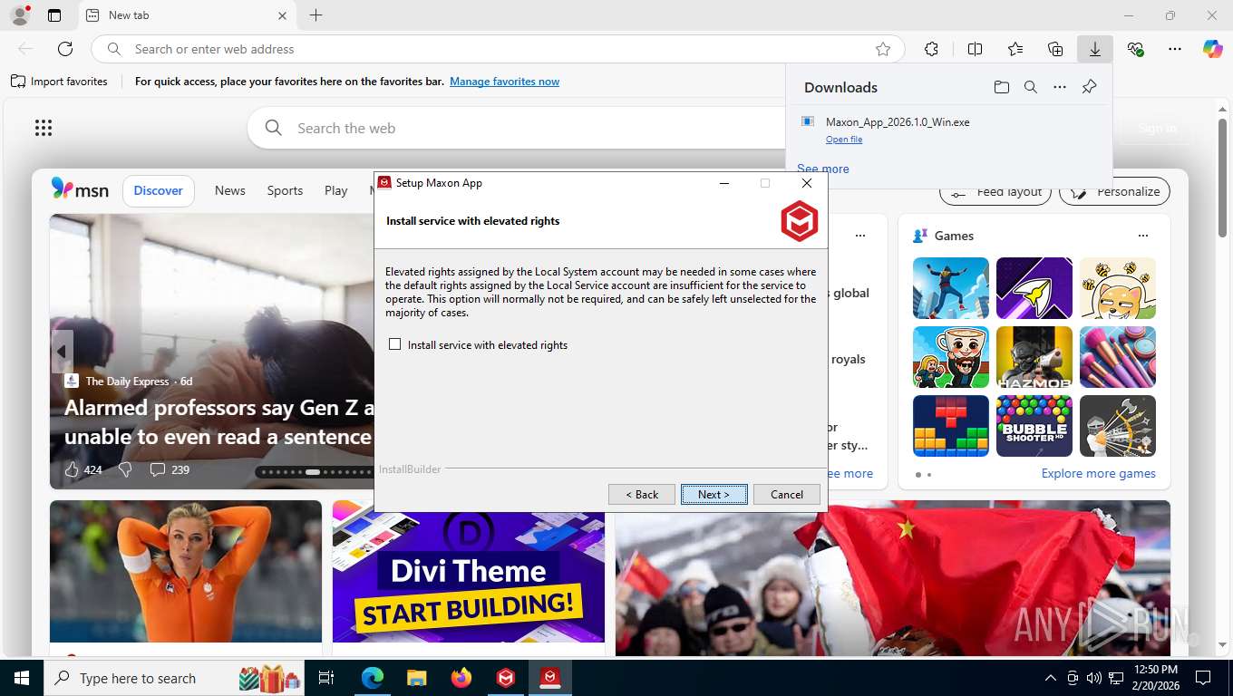Launch Copilot from Edge toolbar
Screen dimensions: 1233x696
tap(1213, 49)
